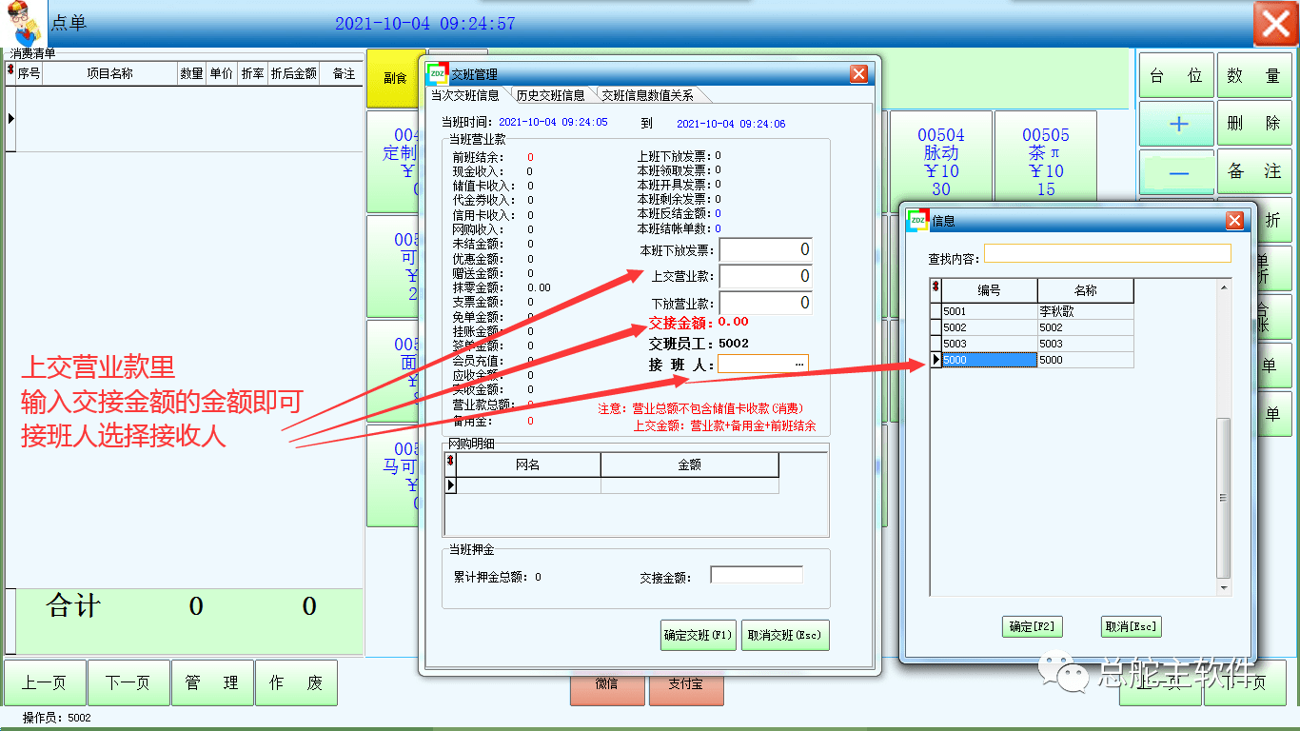Focus the 查找内容 search field
The image size is (1300, 731).
point(1107,253)
